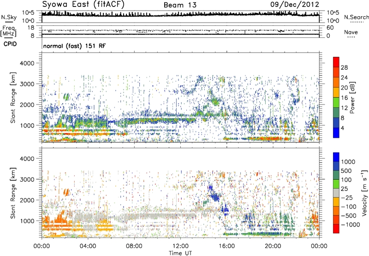369x256 pixels.
Task: Pick the light green 12–16 dB Power segment
Action: 336,103
